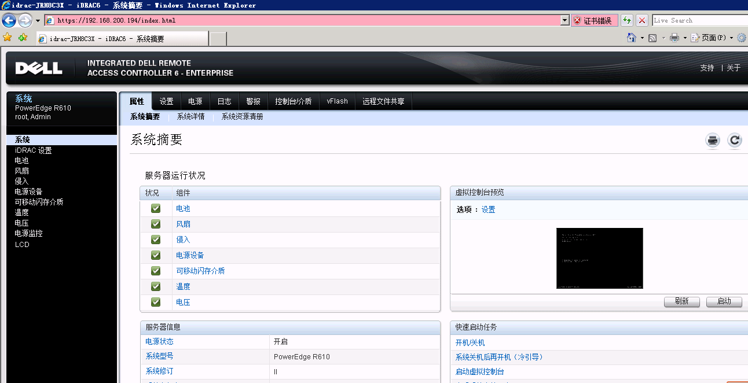Viewport: 748px width, 383px height.
Task: Click the Live Search input box
Action: (x=700, y=20)
